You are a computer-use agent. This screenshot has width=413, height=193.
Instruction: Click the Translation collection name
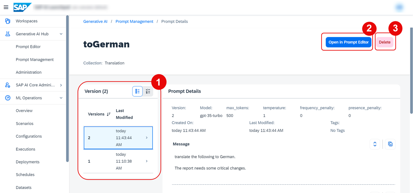(114, 63)
